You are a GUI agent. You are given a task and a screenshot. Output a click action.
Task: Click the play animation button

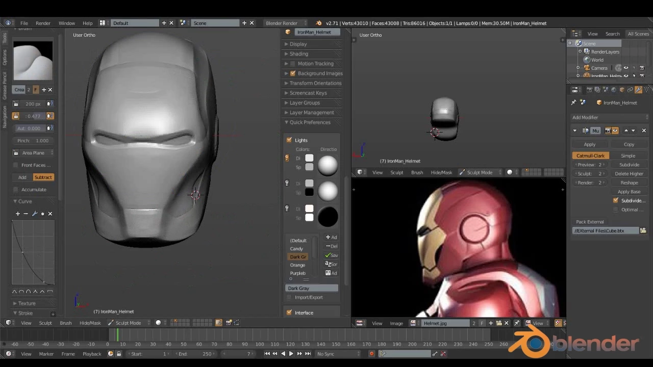[291, 354]
